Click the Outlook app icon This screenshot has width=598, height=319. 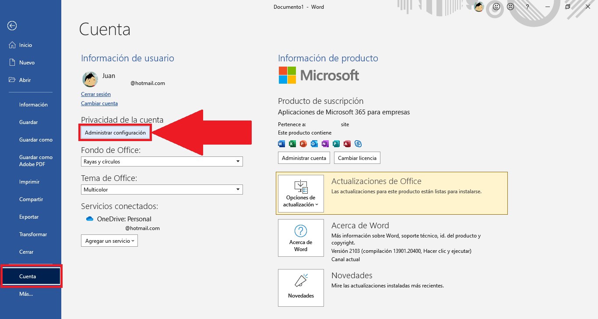(x=314, y=144)
